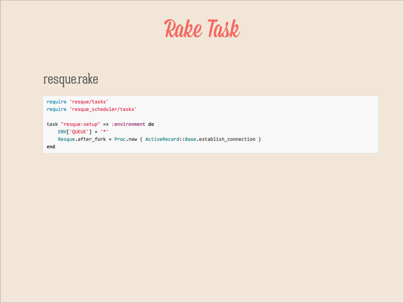This screenshot has width=404, height=303.
Task: Click the Resque.after_fork code line
Action: (159, 139)
